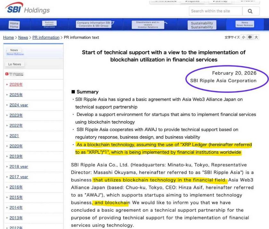269x229 pixels.
Task: Open the Home navigation menu item
Action: pos(14,25)
